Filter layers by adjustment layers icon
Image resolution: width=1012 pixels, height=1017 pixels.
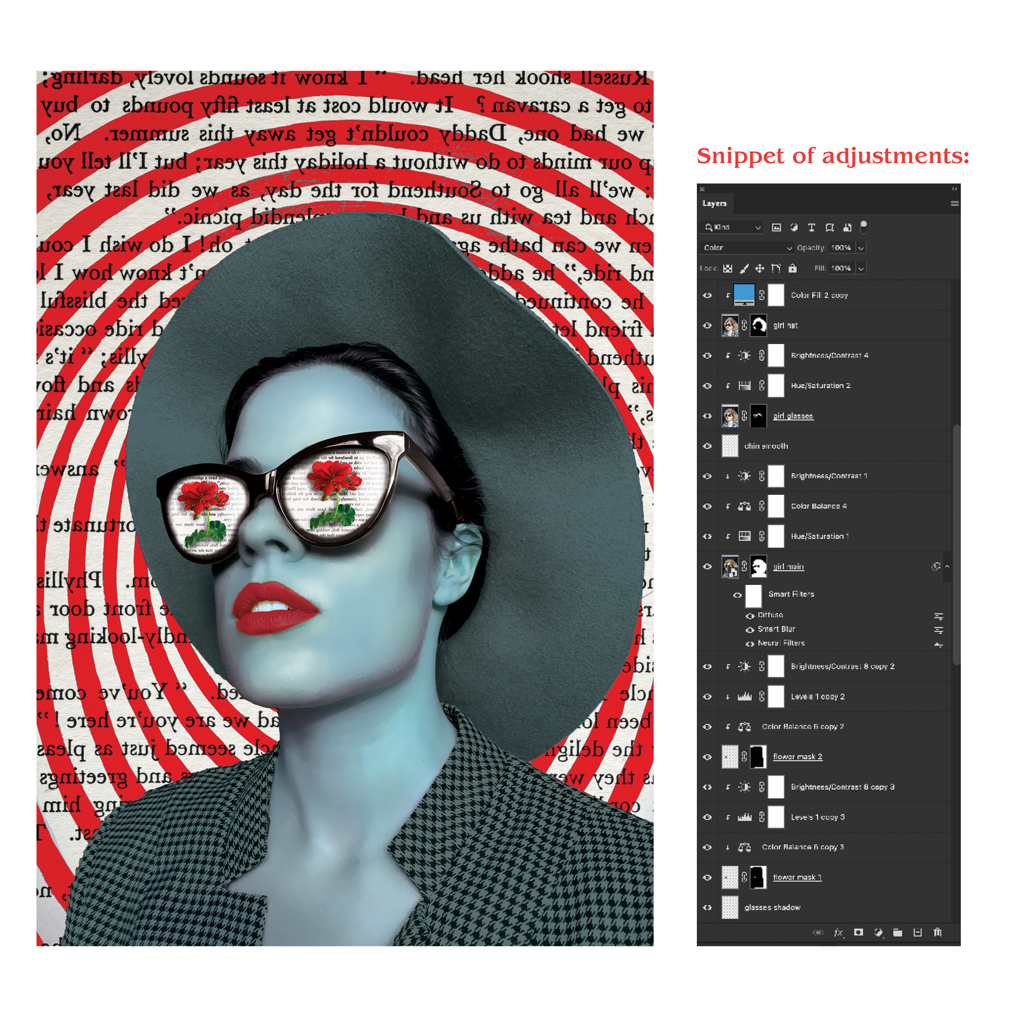click(794, 227)
